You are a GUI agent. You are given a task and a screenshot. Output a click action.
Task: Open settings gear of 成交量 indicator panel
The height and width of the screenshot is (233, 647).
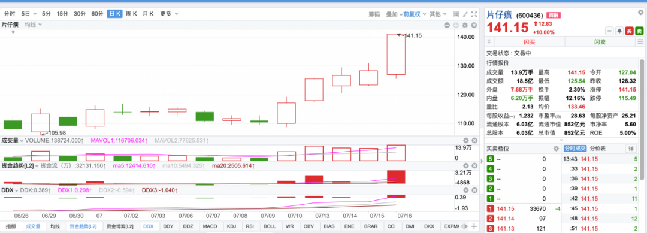pos(466,140)
